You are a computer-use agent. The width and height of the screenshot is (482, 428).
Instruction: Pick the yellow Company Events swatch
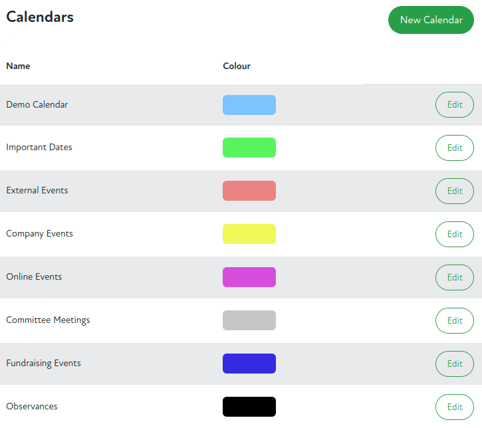249,234
